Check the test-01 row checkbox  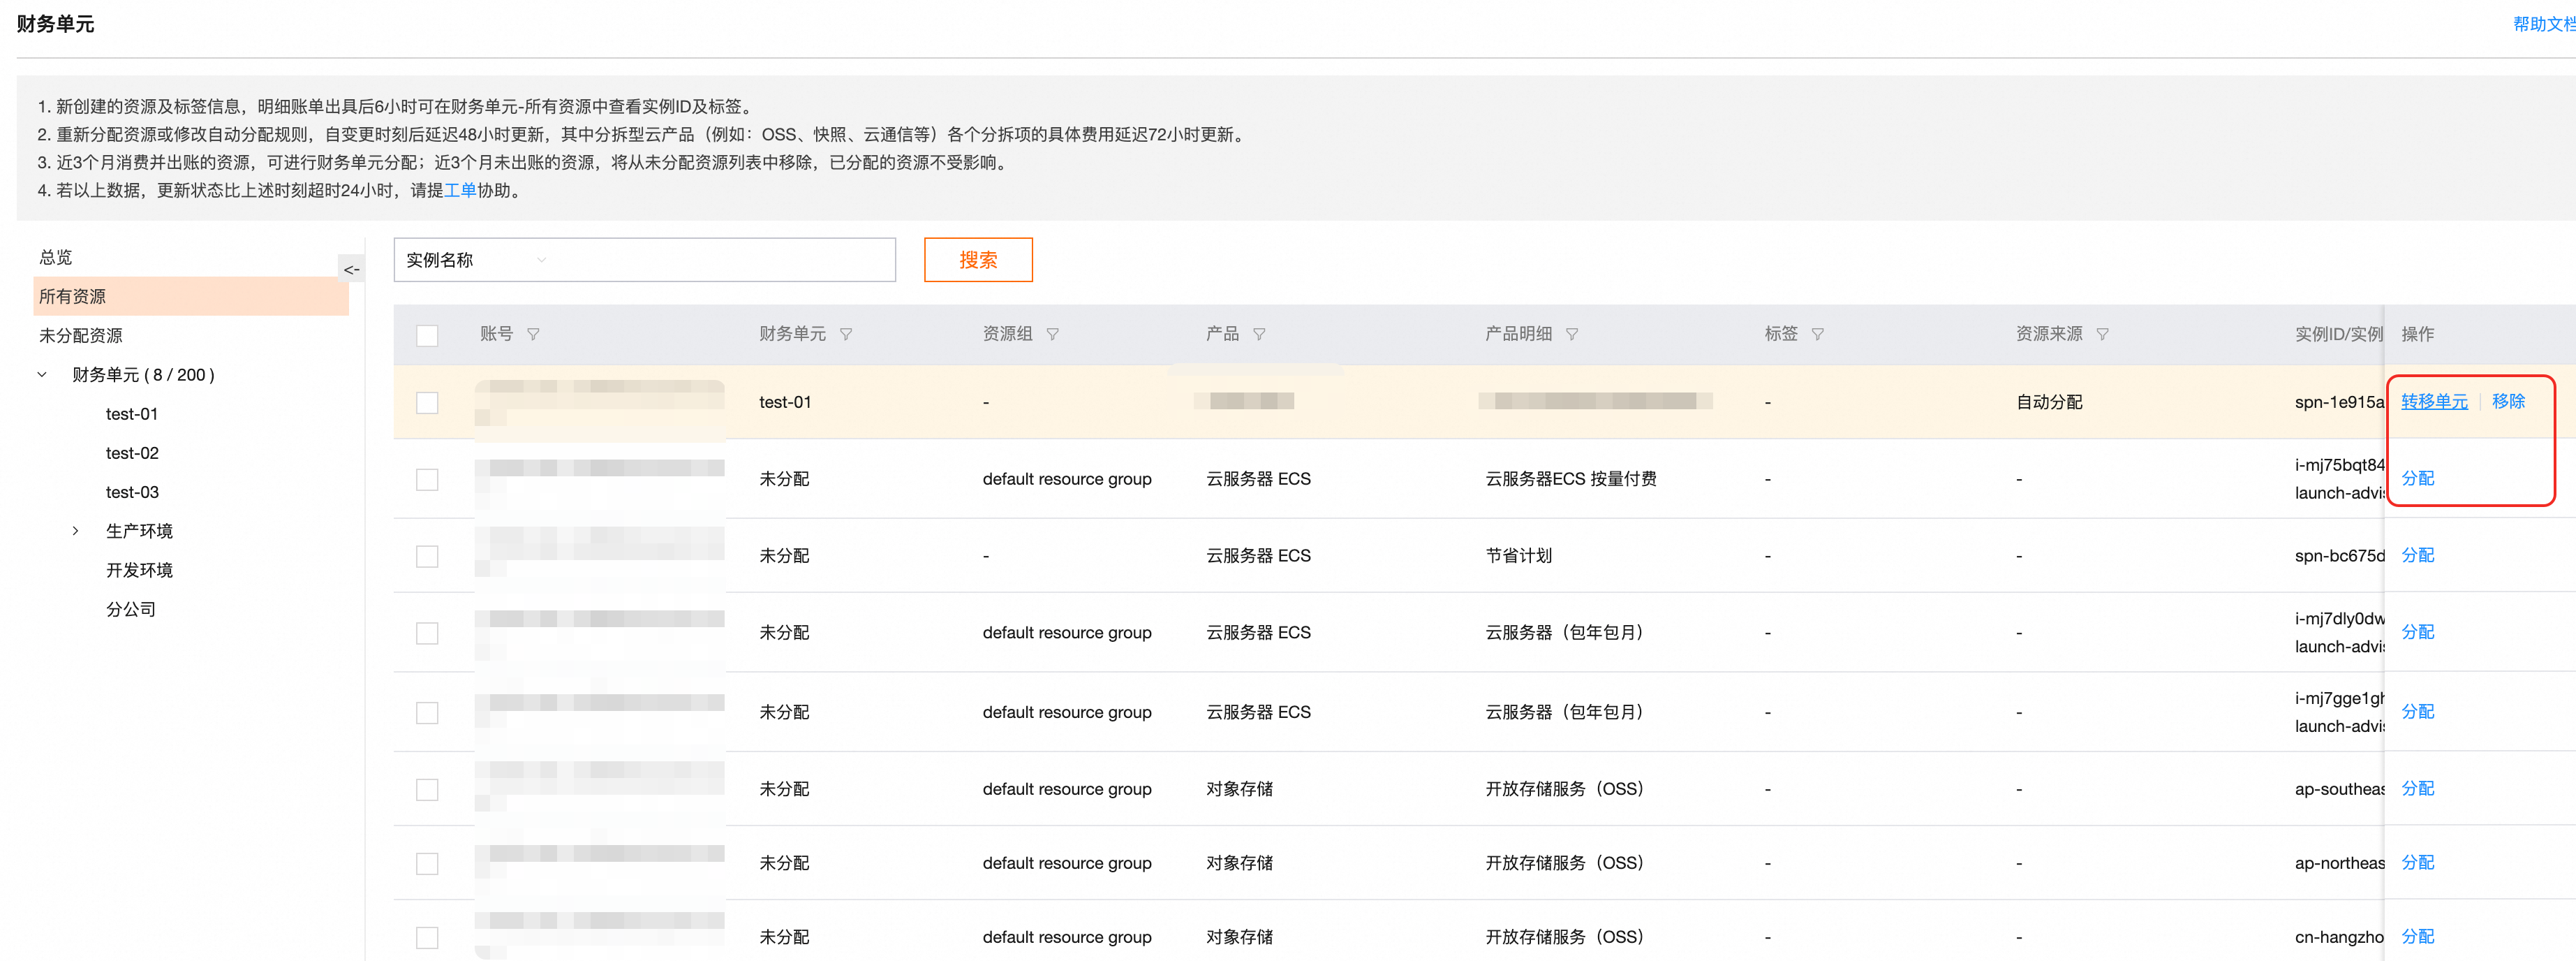pyautogui.click(x=427, y=402)
